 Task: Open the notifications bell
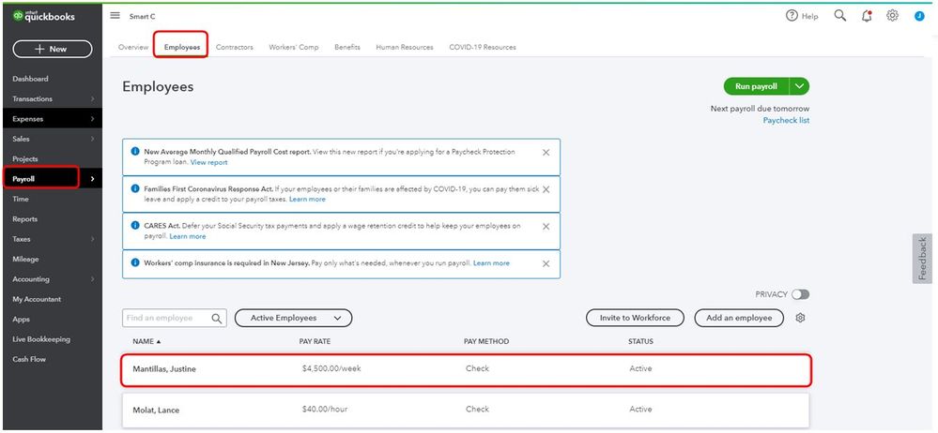(x=867, y=16)
